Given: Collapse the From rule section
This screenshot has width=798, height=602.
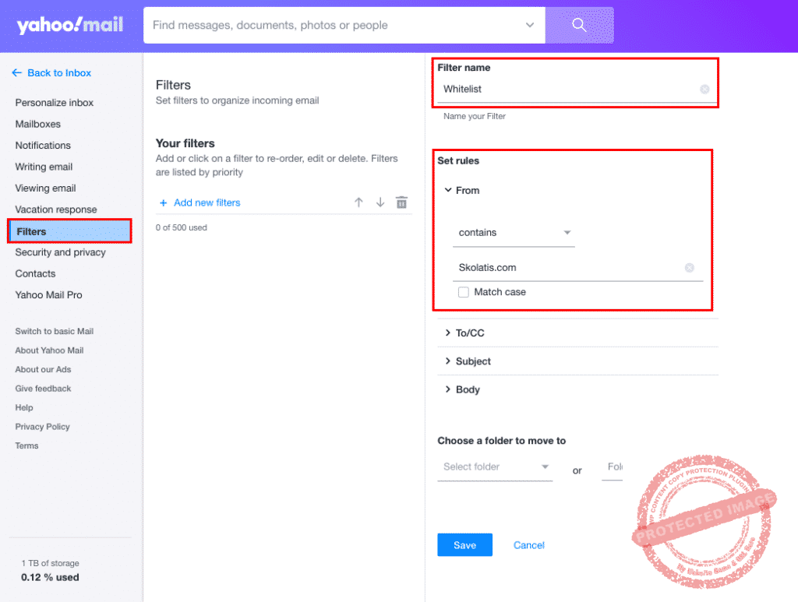Looking at the screenshot, I should point(448,190).
